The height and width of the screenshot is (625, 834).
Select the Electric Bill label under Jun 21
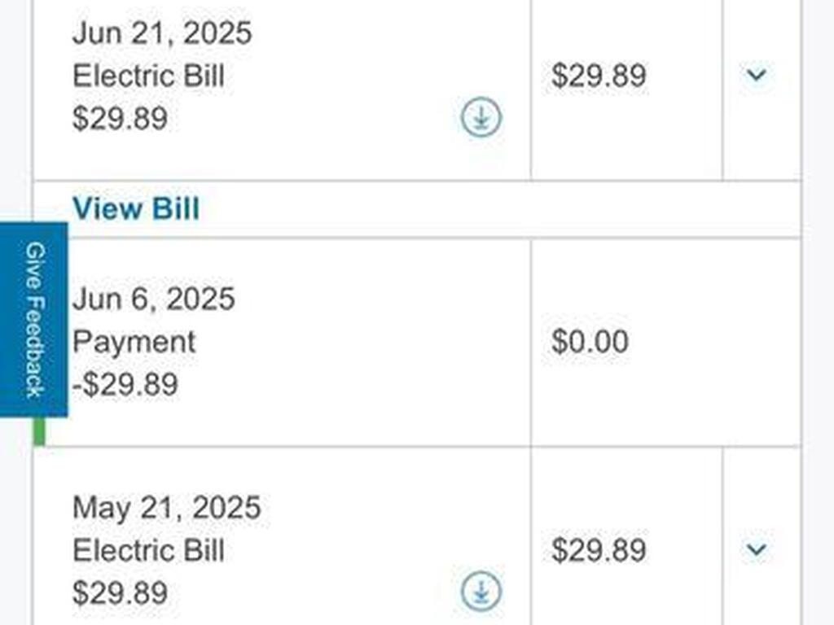click(148, 76)
